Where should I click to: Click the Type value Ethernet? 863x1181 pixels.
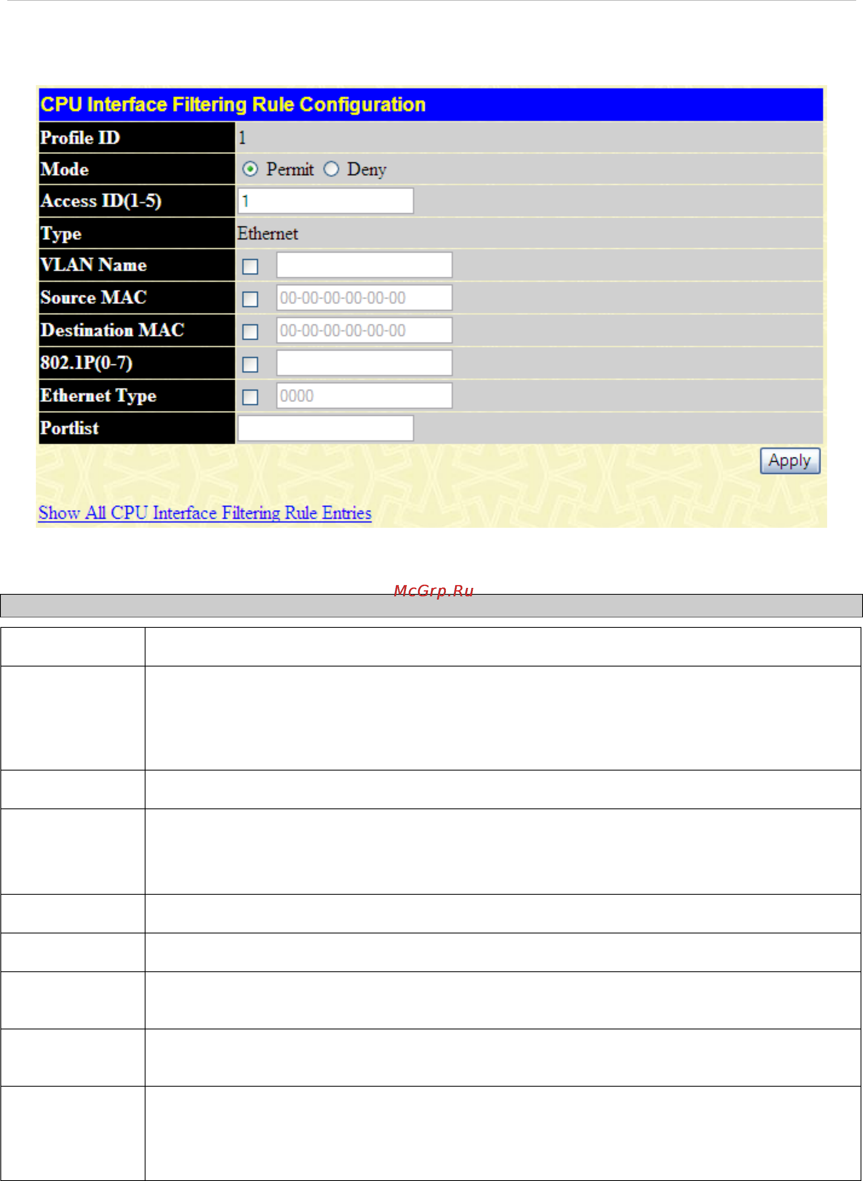tap(268, 233)
